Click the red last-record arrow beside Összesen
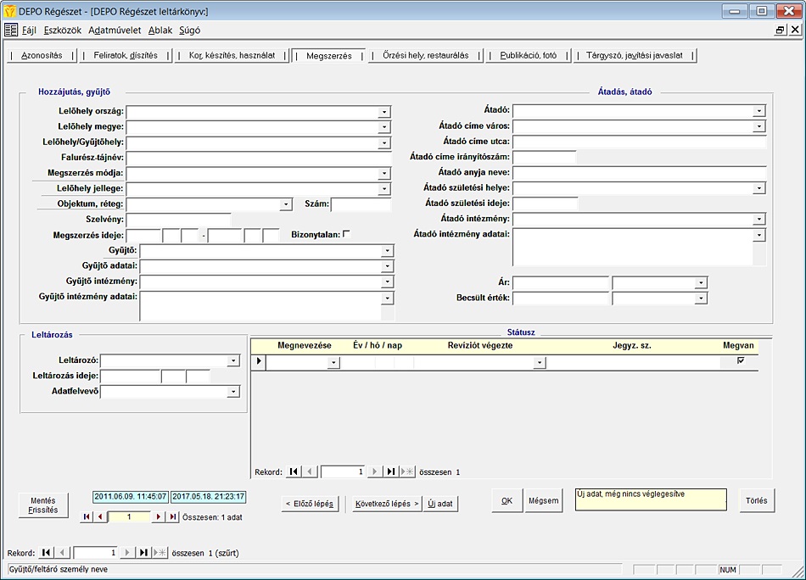Screen dimensions: 806x580 coord(173,516)
